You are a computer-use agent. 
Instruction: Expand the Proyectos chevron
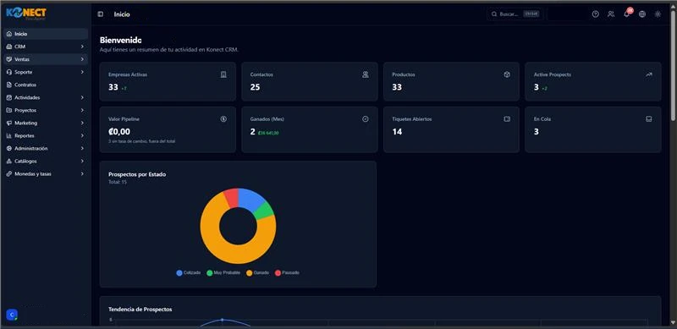82,110
